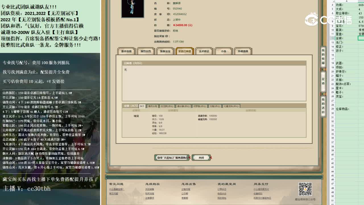Click the CC直播 logo watermark
Screen dimensions: 364x205
point(328,19)
